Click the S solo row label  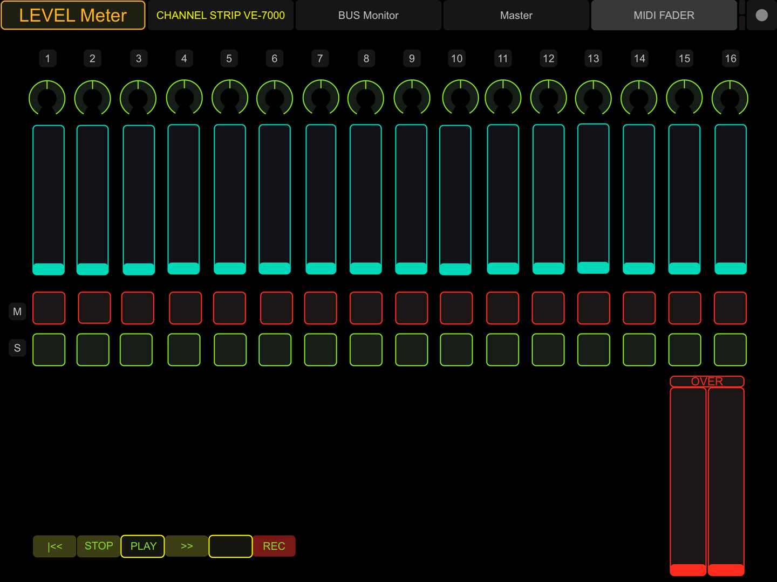[17, 348]
